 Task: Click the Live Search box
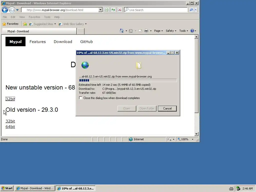pyautogui.click(x=156, y=10)
